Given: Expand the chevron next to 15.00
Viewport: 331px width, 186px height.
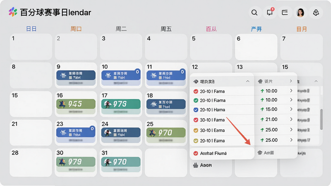Looking at the screenshot, I should (291, 109).
